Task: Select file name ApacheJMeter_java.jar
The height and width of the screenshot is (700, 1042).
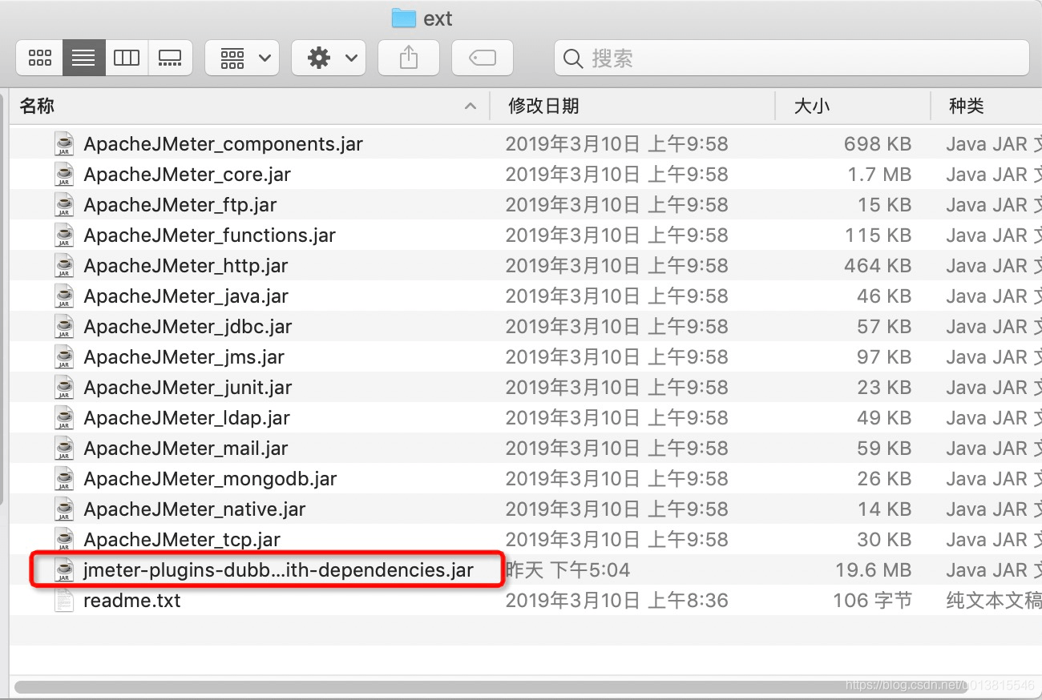Action: click(186, 296)
